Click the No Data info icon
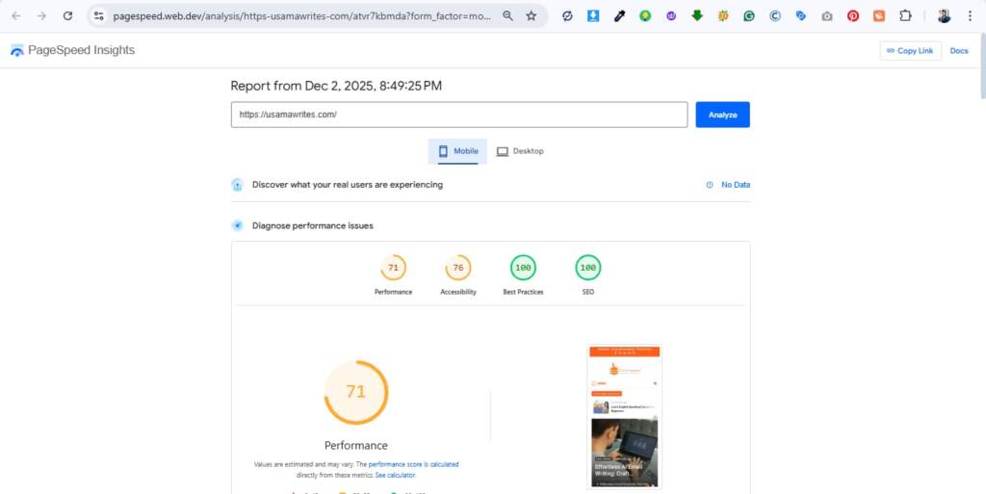 pos(710,185)
